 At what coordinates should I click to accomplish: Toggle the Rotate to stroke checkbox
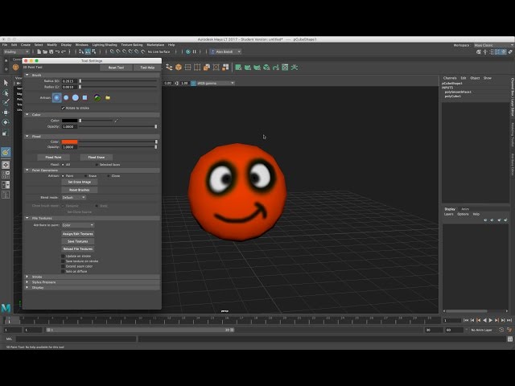(63, 108)
